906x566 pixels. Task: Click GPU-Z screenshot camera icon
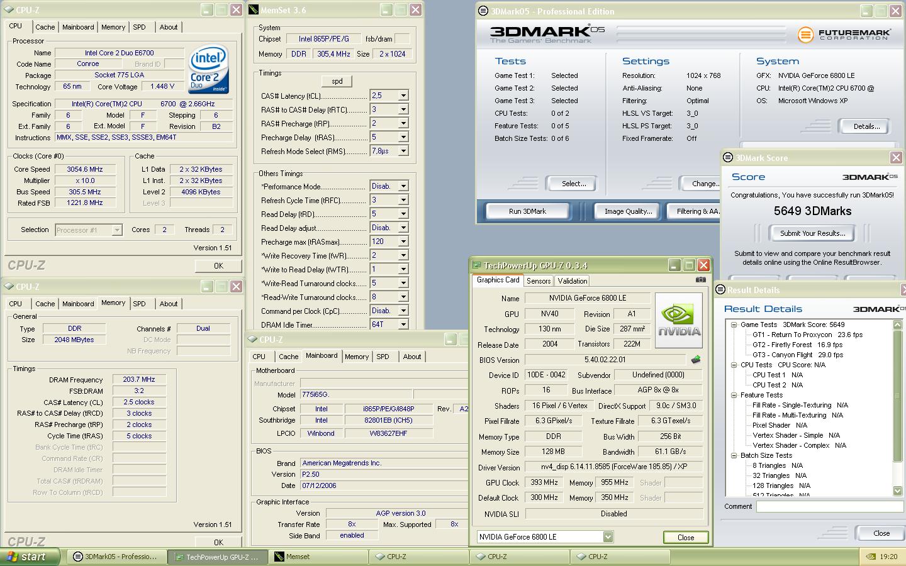coord(701,280)
